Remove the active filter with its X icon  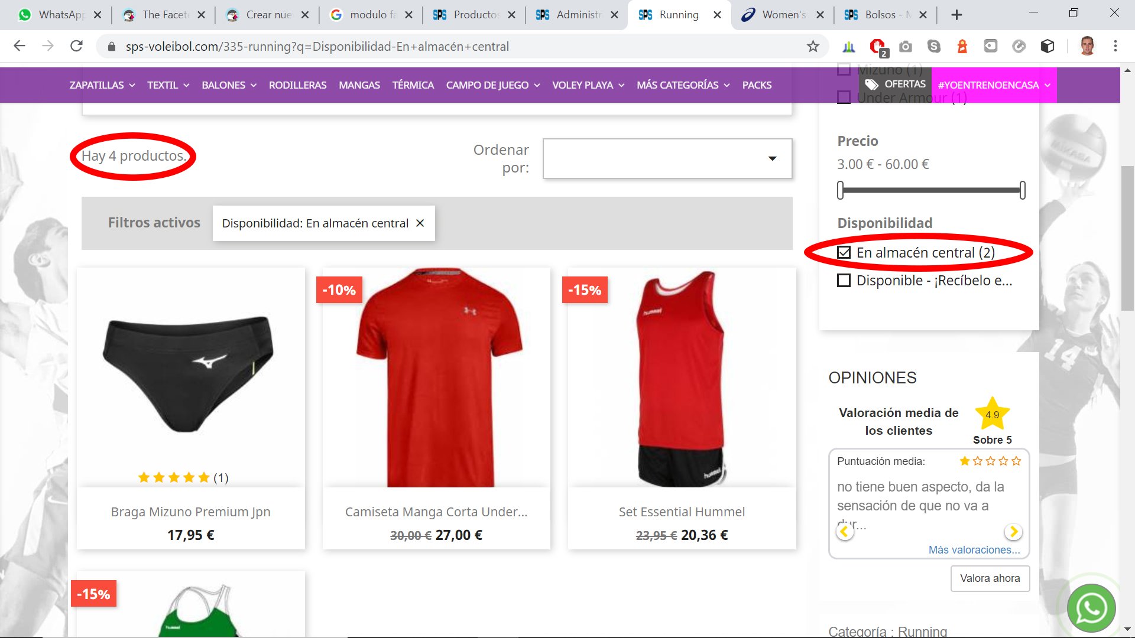pyautogui.click(x=420, y=223)
